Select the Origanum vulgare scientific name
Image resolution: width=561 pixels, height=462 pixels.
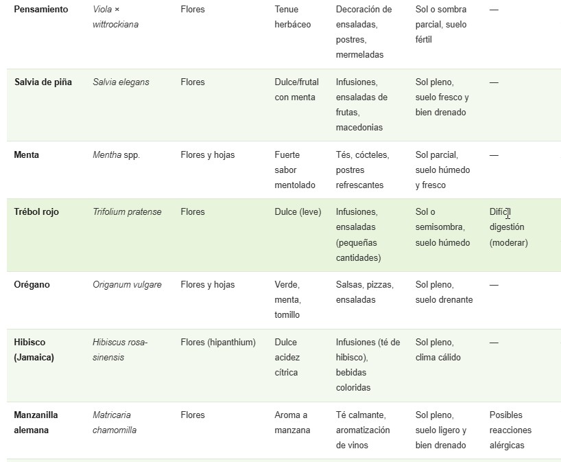(x=127, y=285)
